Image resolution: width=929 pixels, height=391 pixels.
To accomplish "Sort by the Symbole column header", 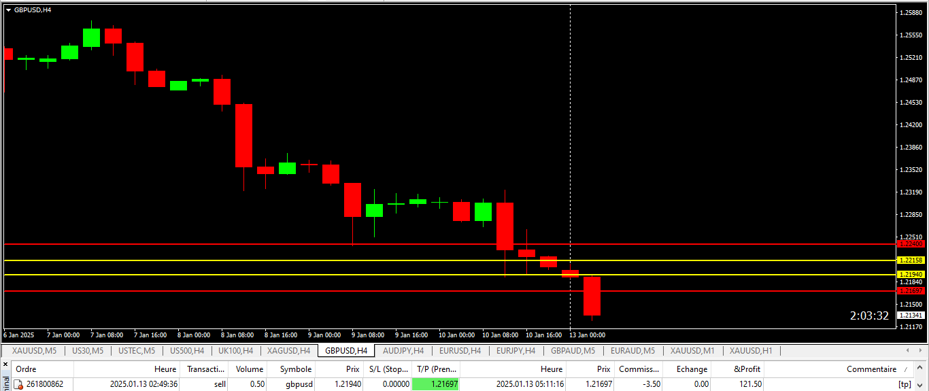I will point(292,369).
